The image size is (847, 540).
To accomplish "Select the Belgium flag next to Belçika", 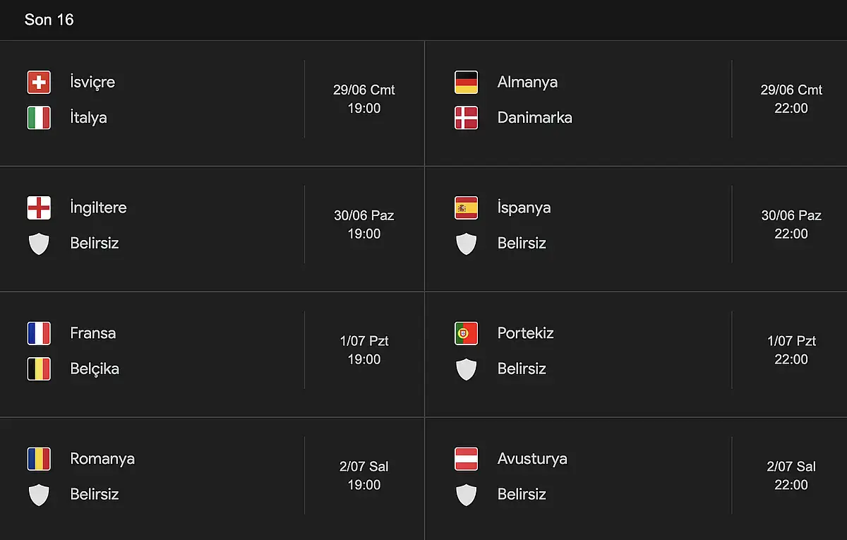I will click(x=39, y=369).
